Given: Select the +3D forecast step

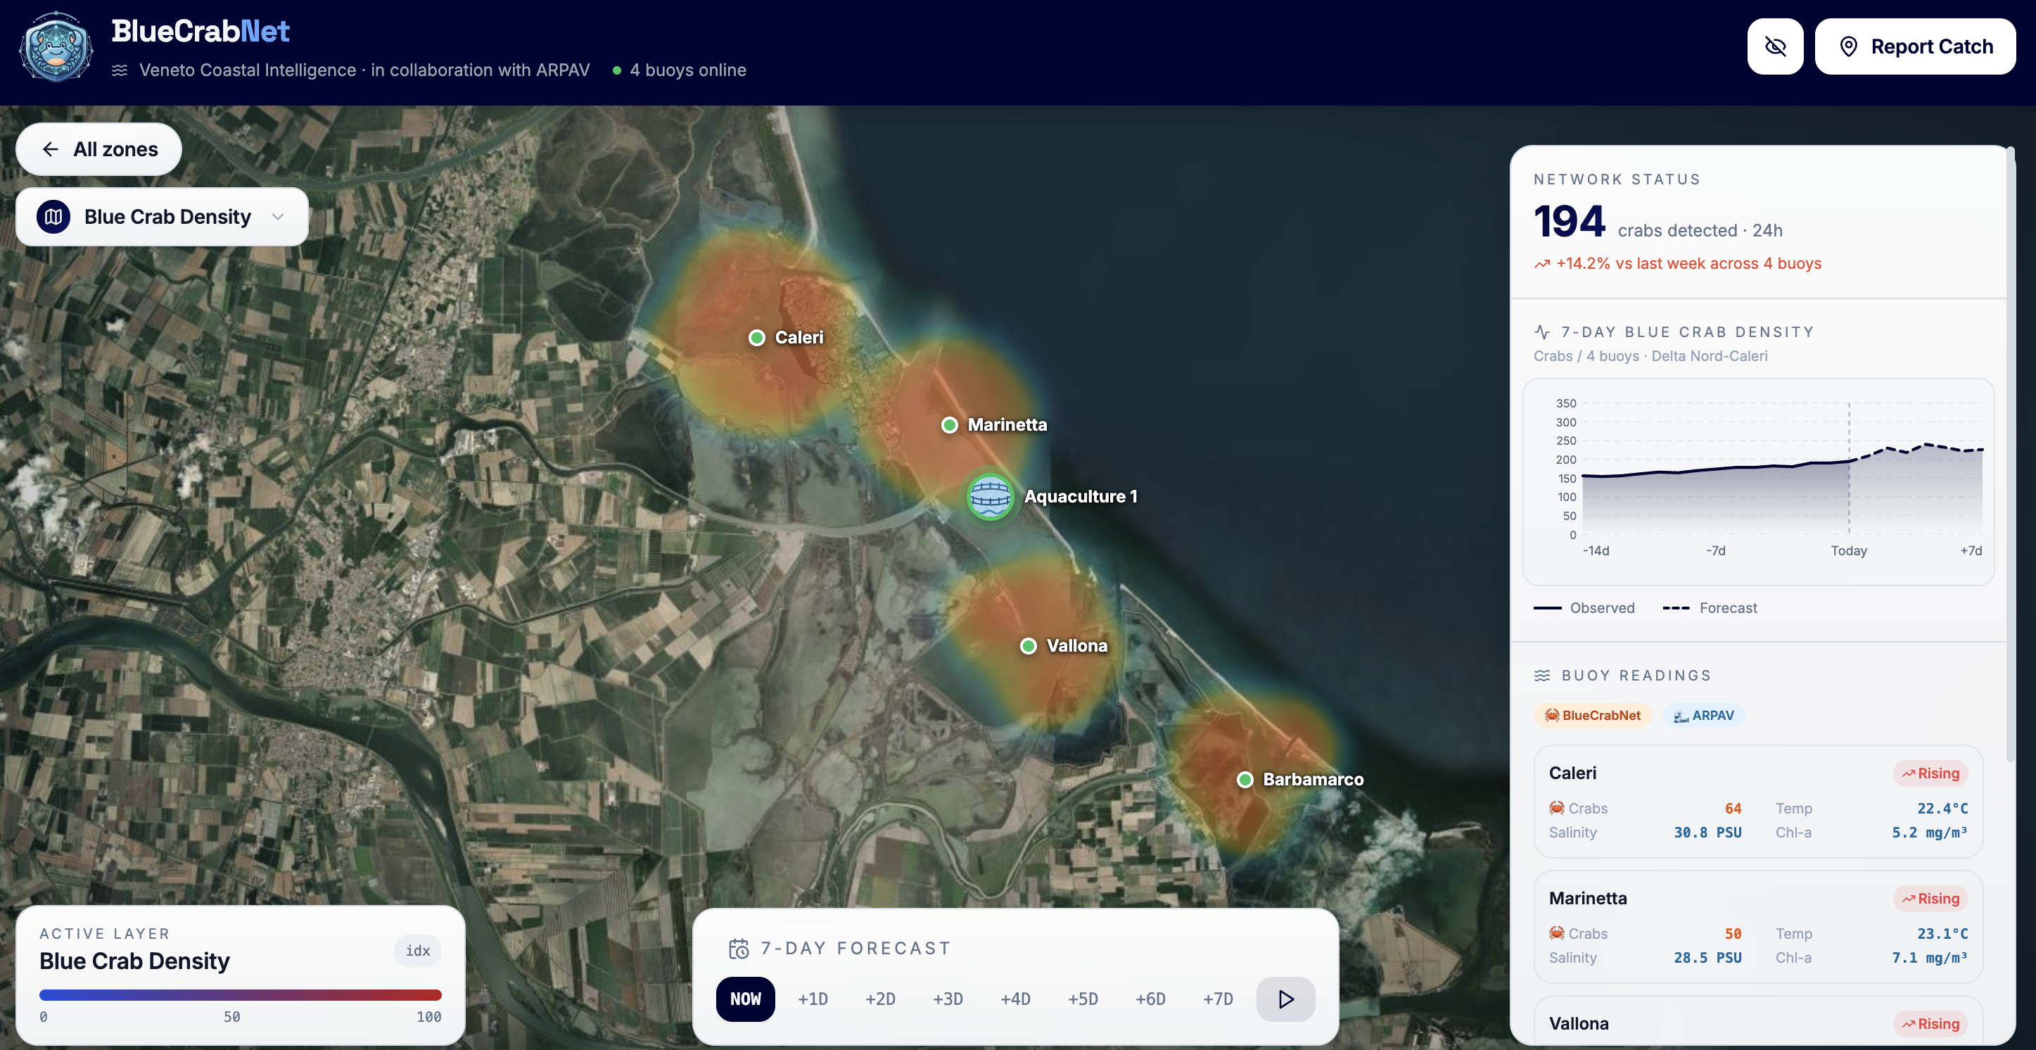Looking at the screenshot, I should (948, 999).
